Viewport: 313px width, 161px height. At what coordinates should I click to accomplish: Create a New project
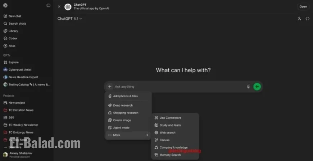pos(14,103)
